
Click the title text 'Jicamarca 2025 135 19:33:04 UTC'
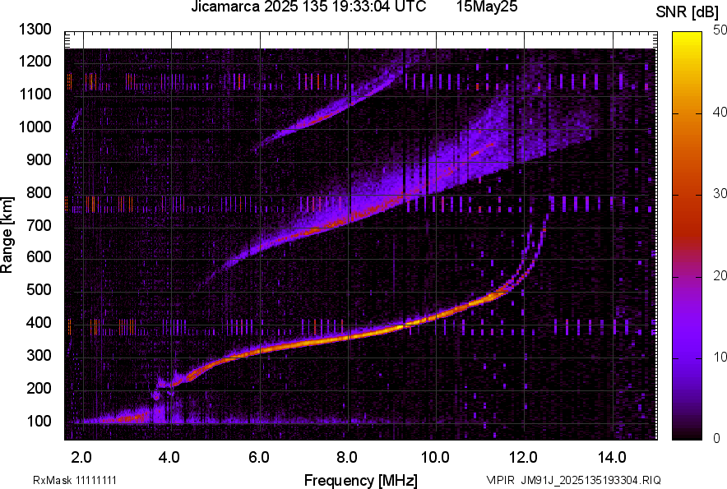[308, 7]
